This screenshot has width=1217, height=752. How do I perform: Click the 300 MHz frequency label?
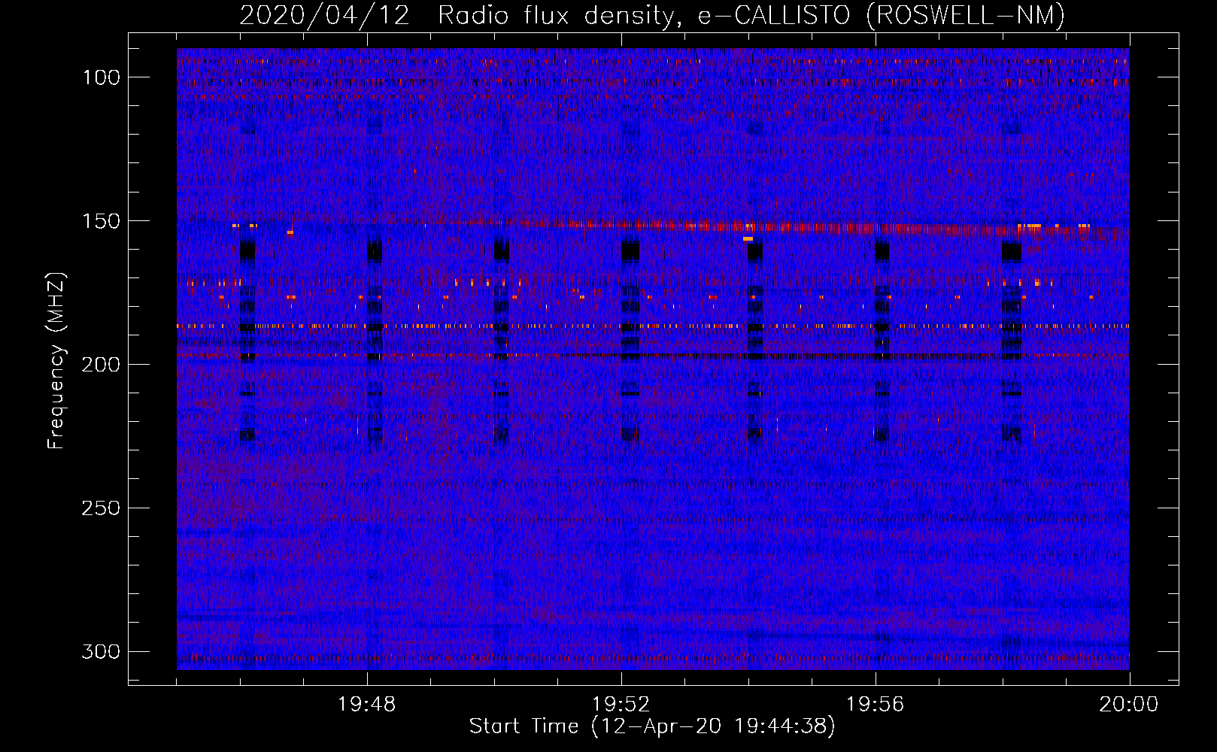100,651
